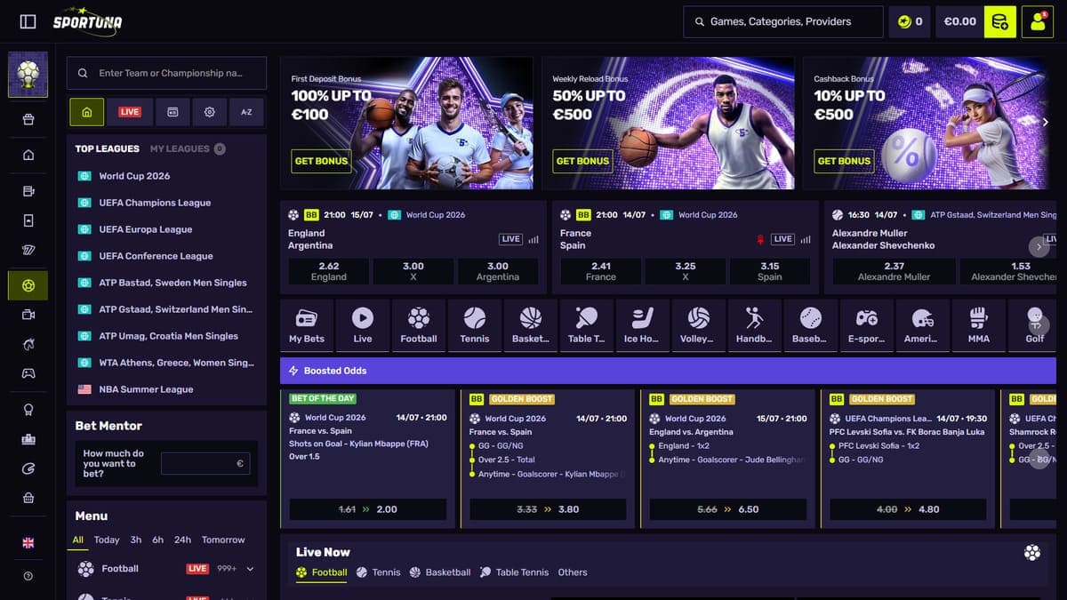Select Basketball tab under Live Now

point(440,572)
